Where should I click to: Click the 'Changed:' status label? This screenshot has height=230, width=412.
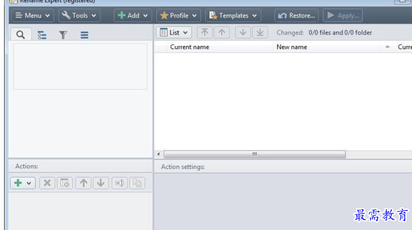click(x=290, y=33)
